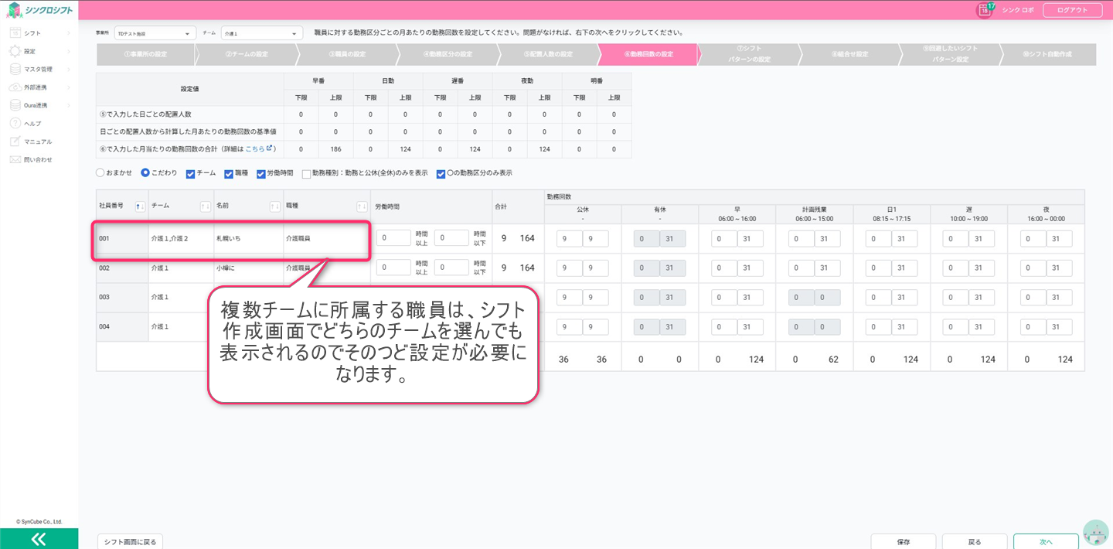The height and width of the screenshot is (549, 1113).
Task: Open the こちら details link
Action: click(x=254, y=148)
